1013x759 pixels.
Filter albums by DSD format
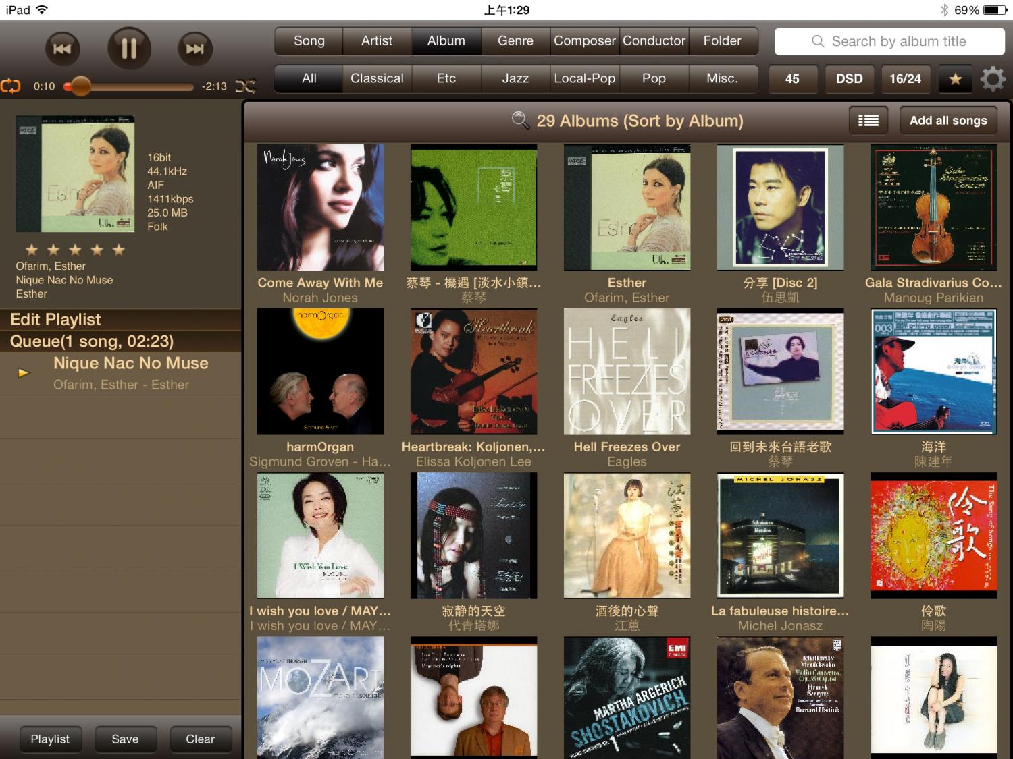[x=849, y=79]
